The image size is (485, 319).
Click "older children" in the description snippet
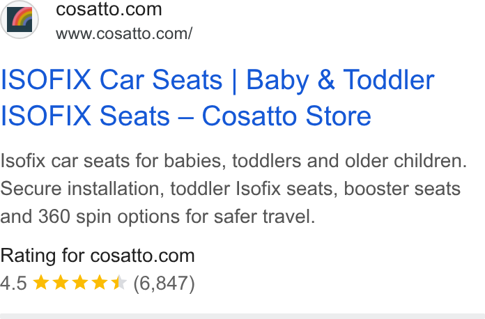(406, 161)
